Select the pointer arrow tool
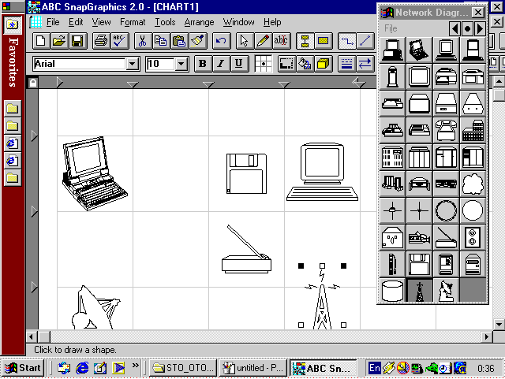This screenshot has width=505, height=379. point(244,41)
